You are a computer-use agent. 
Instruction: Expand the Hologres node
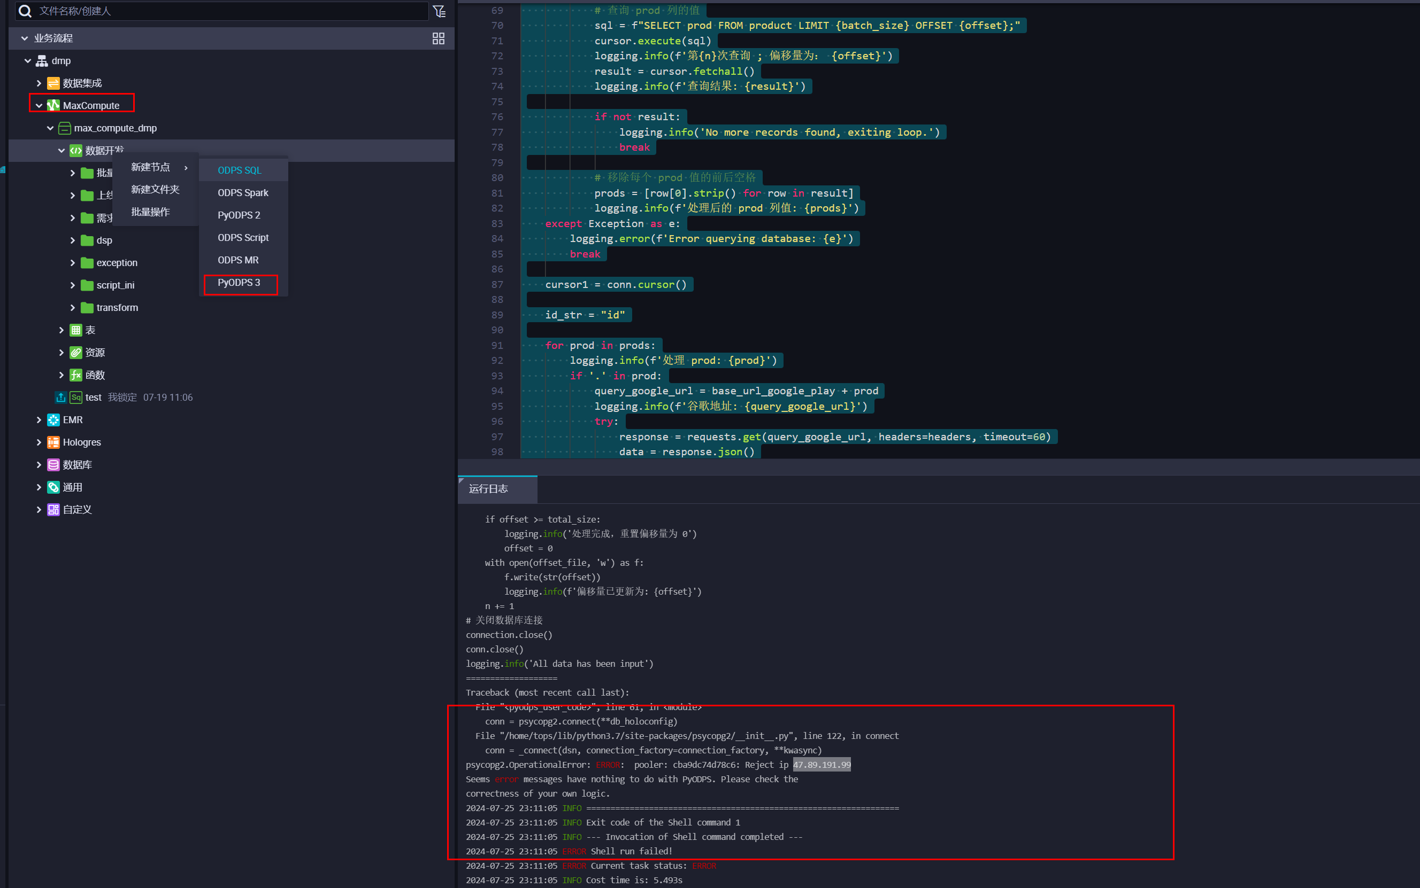[x=39, y=442]
